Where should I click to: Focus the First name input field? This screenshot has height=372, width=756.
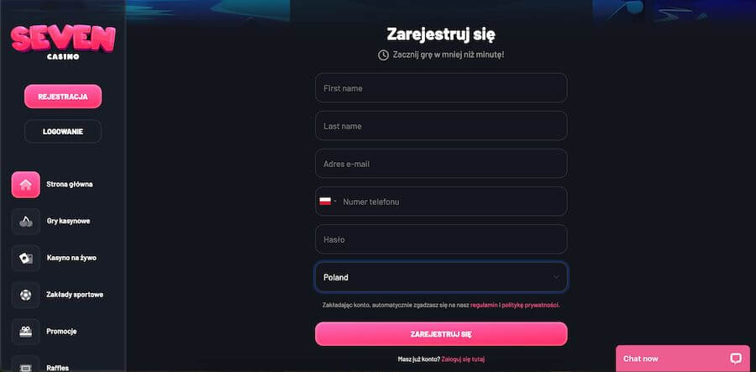point(441,87)
